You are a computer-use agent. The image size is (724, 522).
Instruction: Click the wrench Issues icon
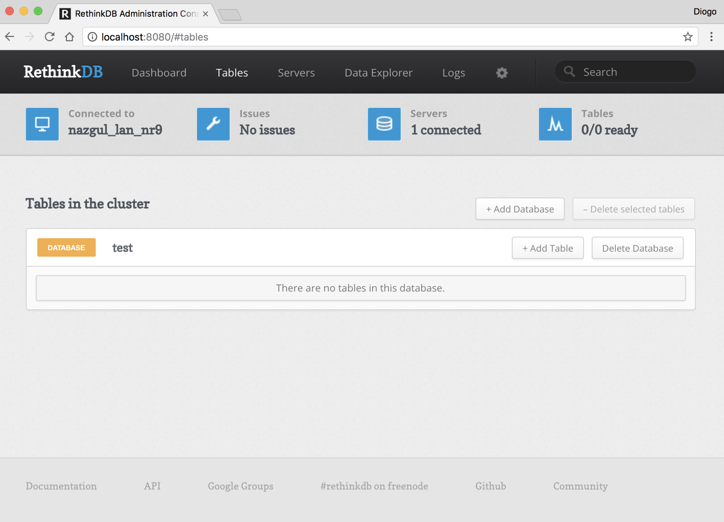213,124
